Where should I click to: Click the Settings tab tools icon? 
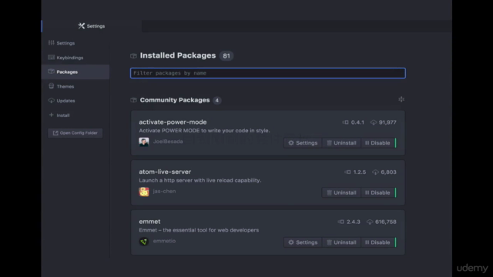[x=82, y=25]
